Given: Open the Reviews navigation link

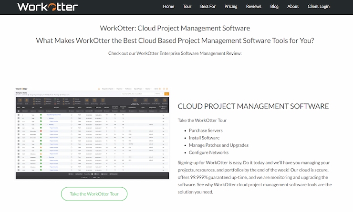Looking at the screenshot, I should [254, 7].
